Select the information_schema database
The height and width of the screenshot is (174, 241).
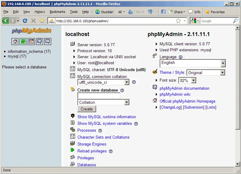coord(29,51)
